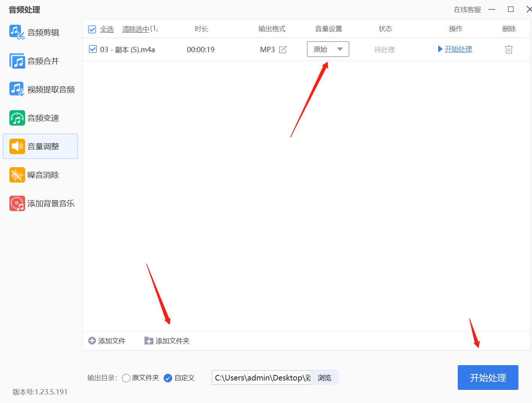Image resolution: width=532 pixels, height=403 pixels.
Task: Open the MP3 output format editor
Action: (282, 49)
